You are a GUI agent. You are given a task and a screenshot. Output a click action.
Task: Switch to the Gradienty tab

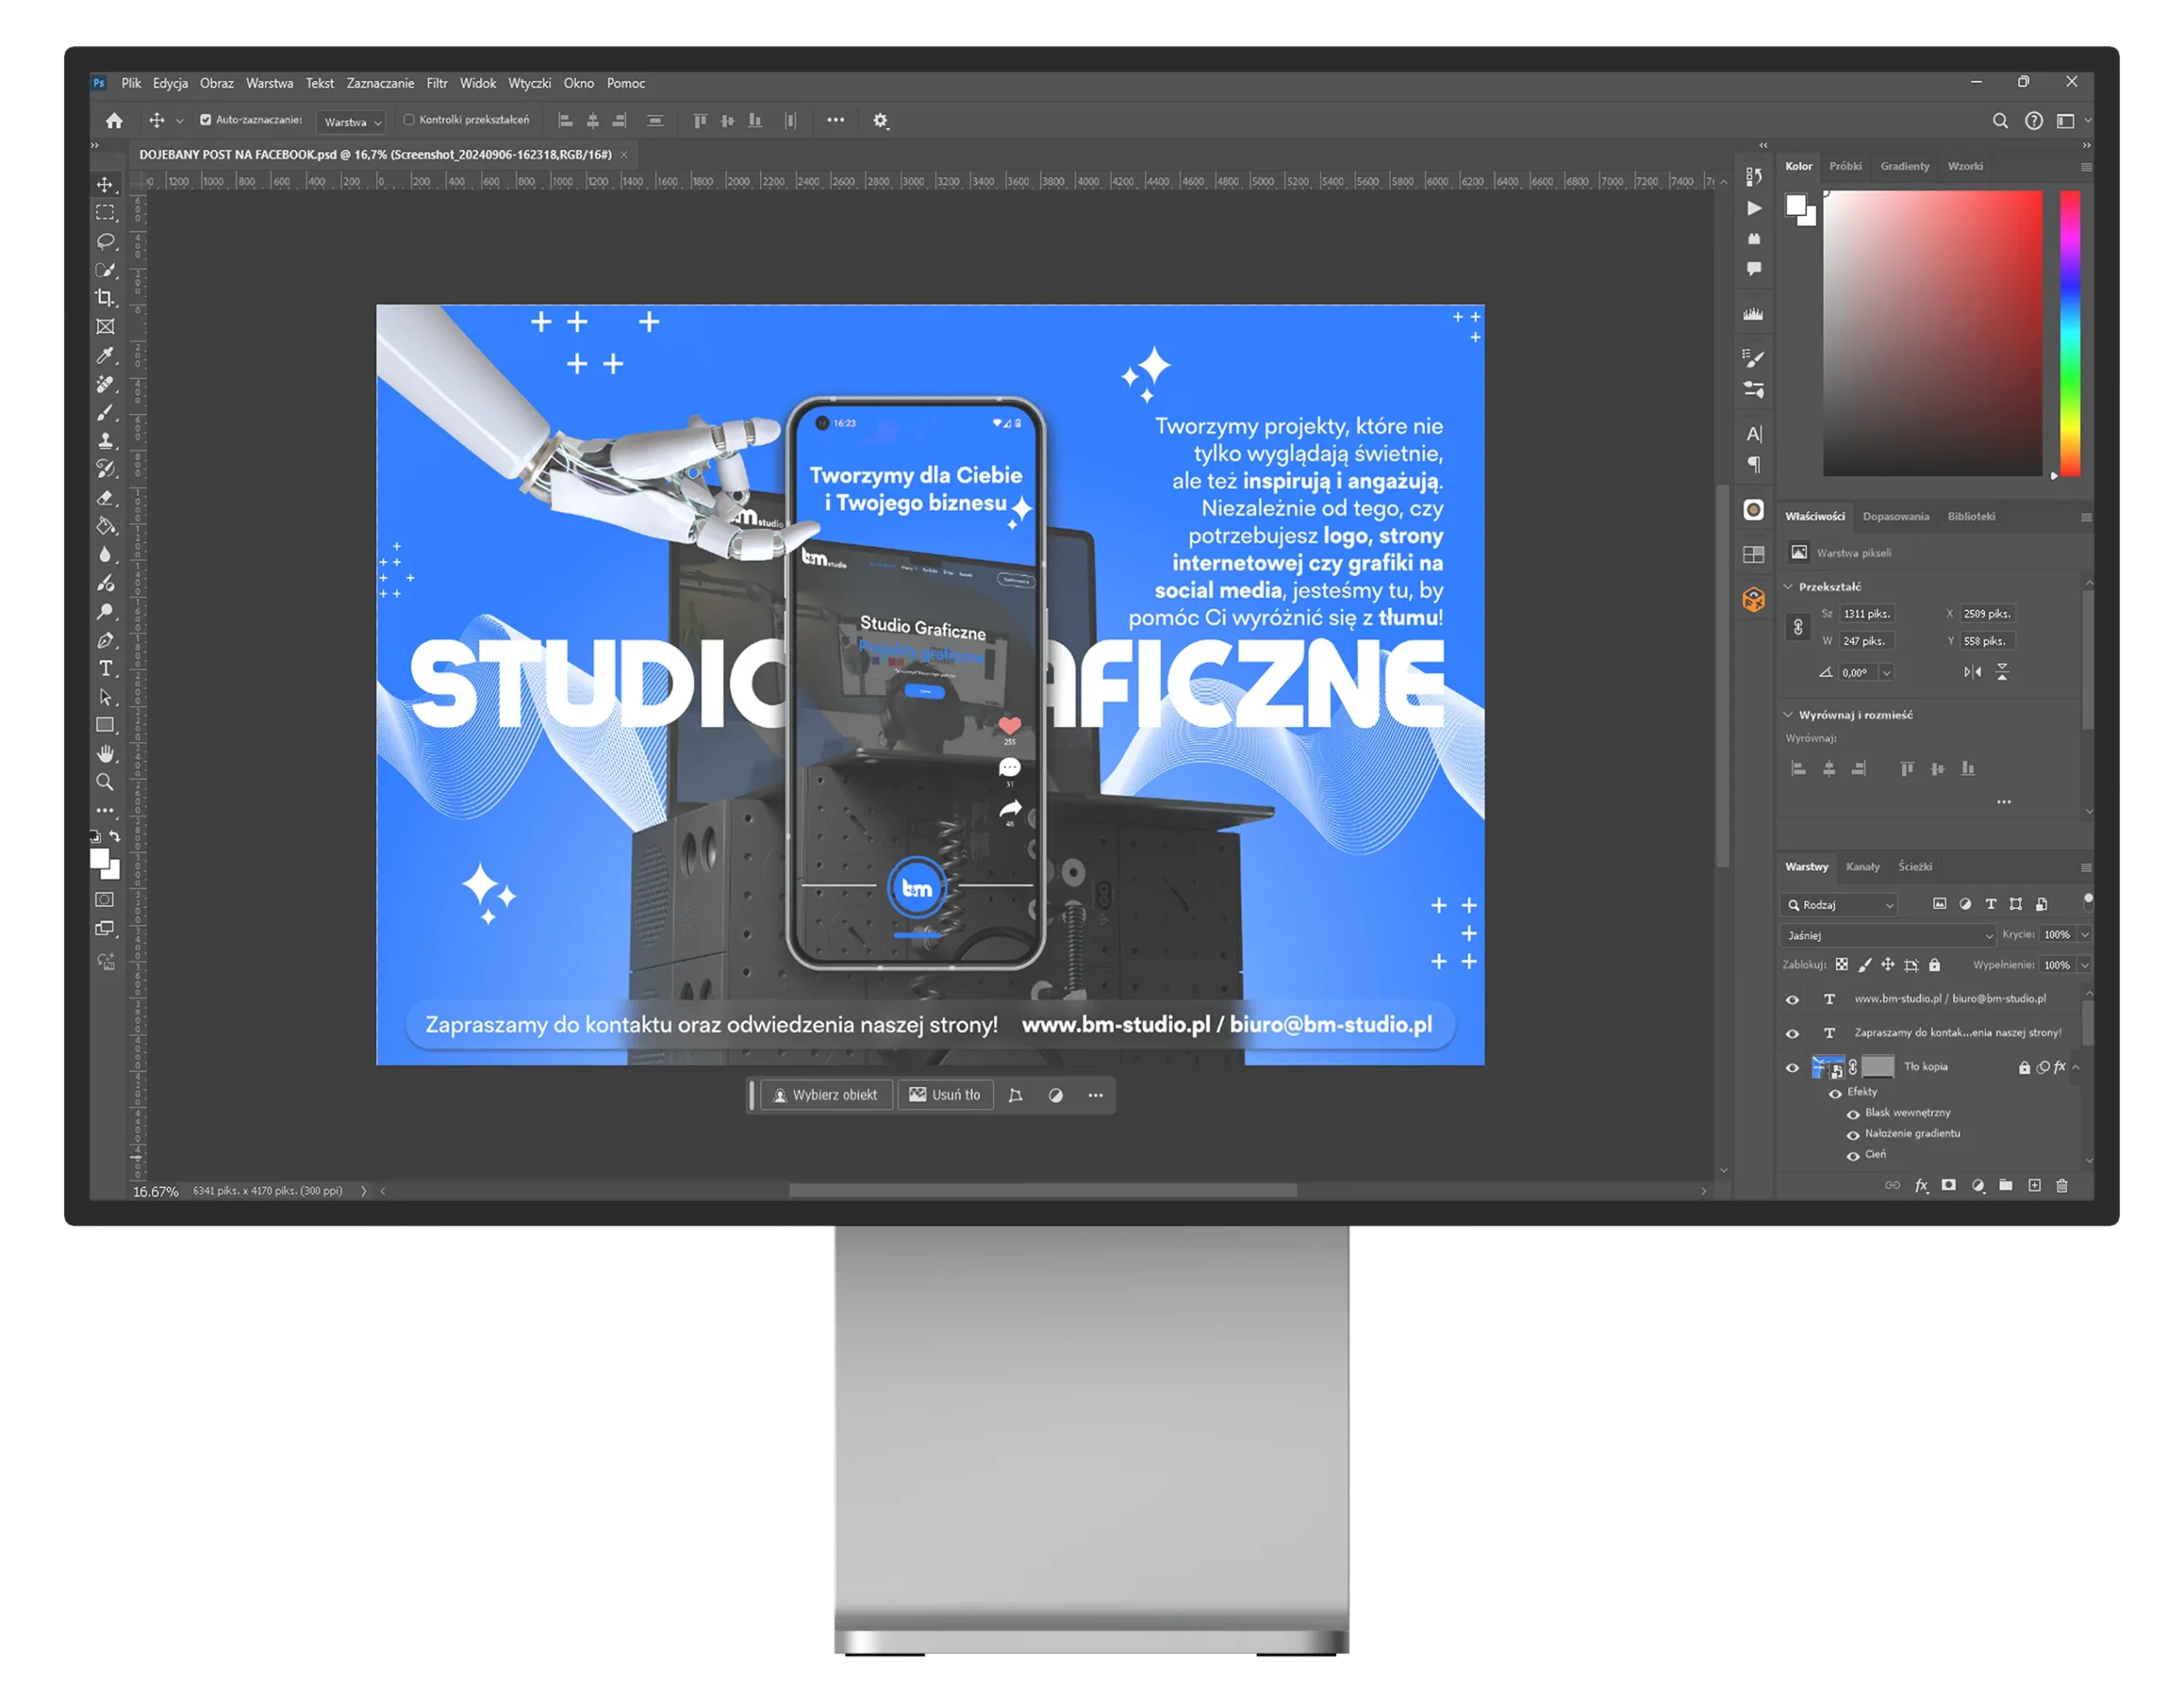pyautogui.click(x=1904, y=166)
